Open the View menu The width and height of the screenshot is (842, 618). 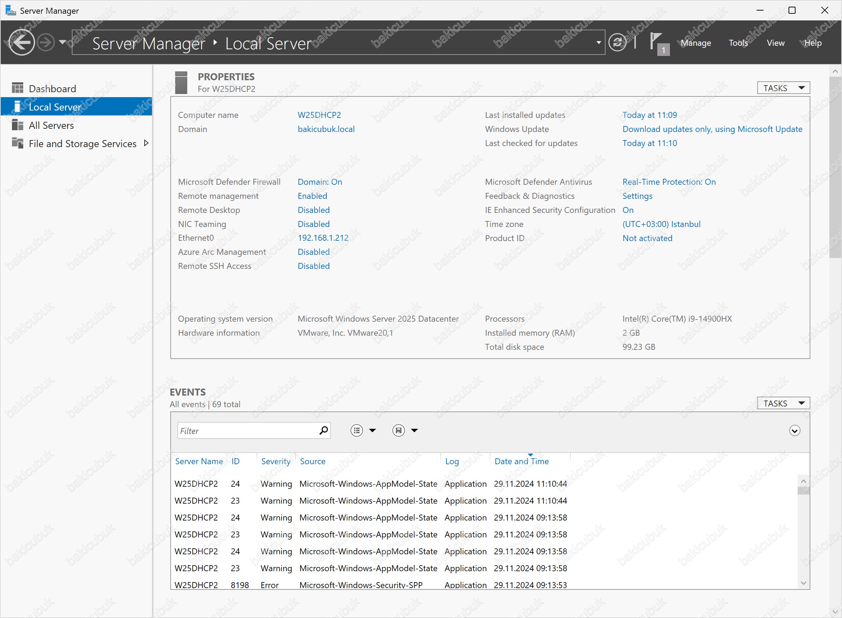tap(775, 43)
